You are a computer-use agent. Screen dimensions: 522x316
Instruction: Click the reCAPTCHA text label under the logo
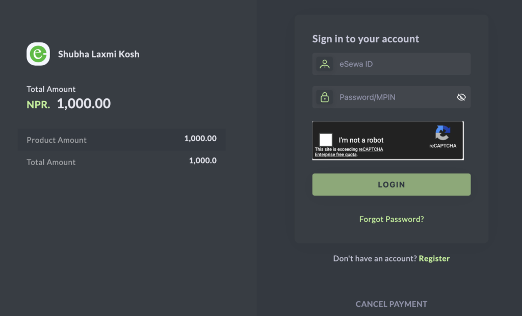[x=443, y=146]
